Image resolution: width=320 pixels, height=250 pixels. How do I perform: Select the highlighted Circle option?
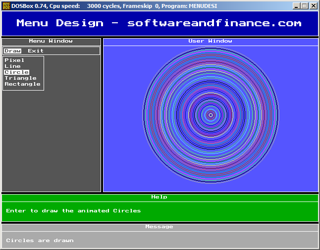(x=16, y=72)
